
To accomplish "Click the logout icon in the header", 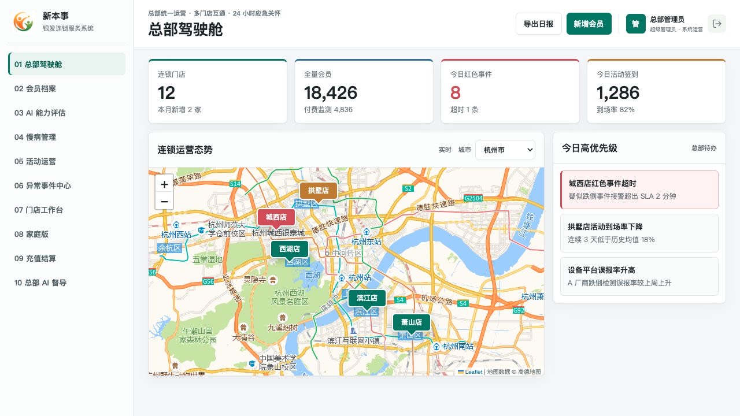I will tap(717, 24).
